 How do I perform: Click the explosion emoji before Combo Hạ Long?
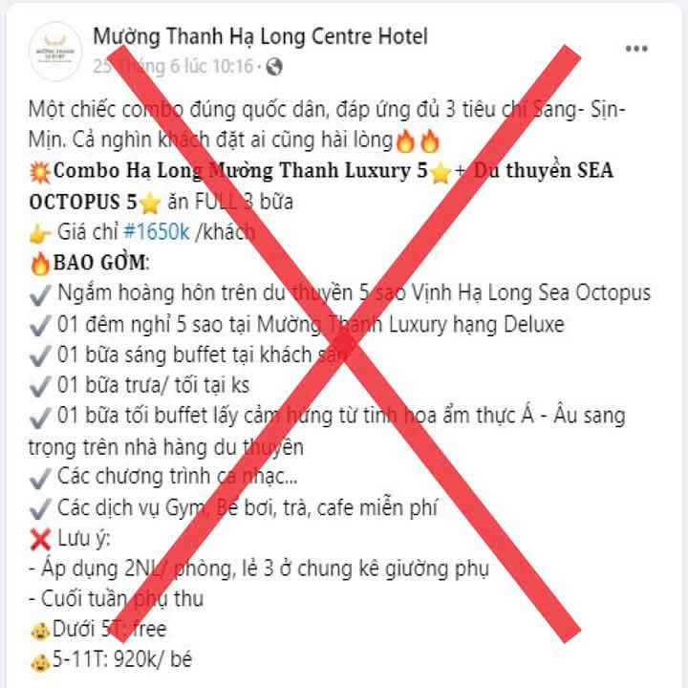[40, 172]
